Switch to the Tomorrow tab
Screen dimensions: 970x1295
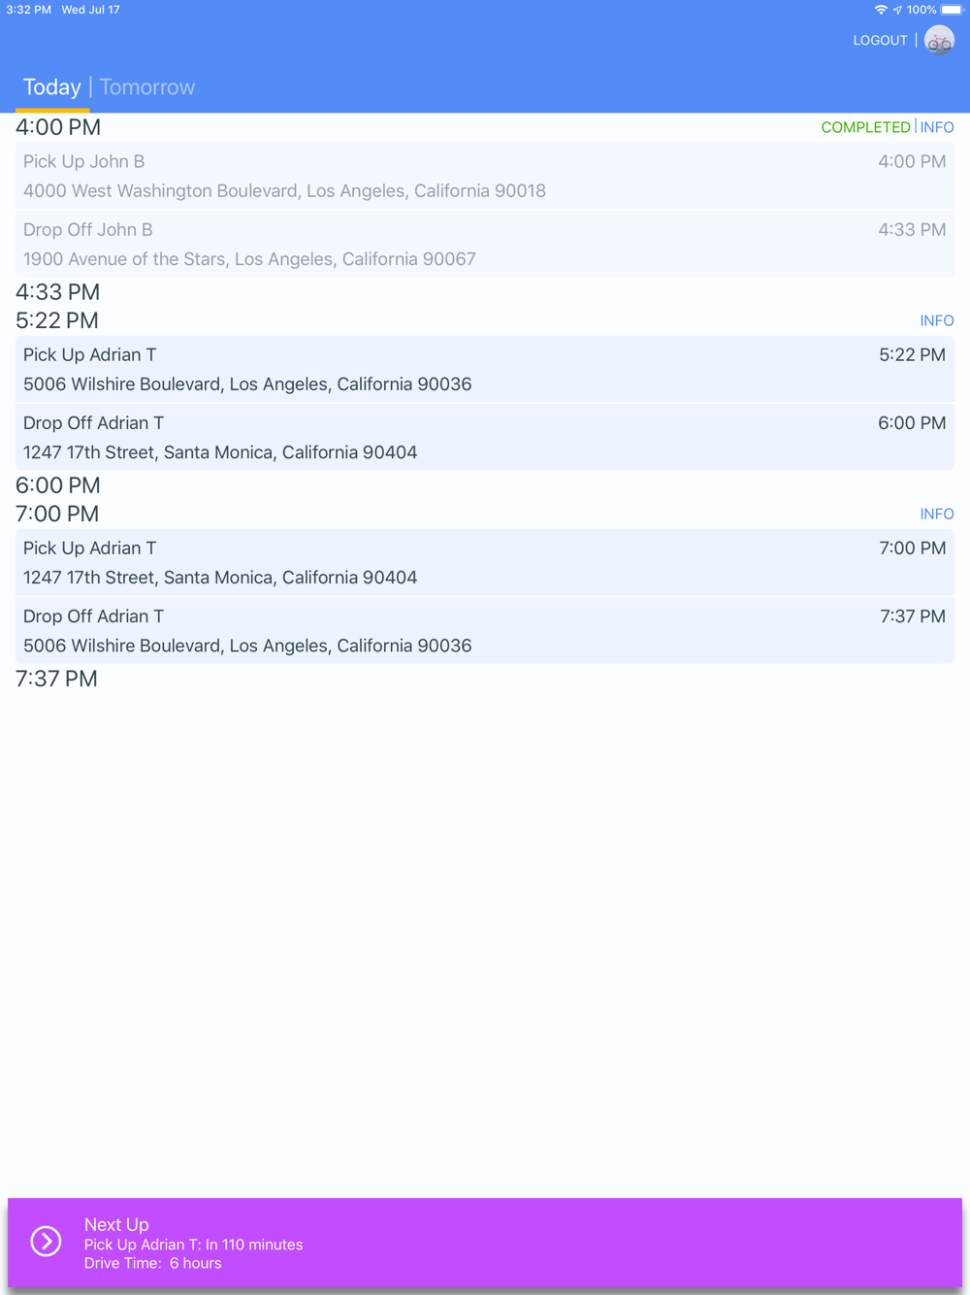(147, 87)
